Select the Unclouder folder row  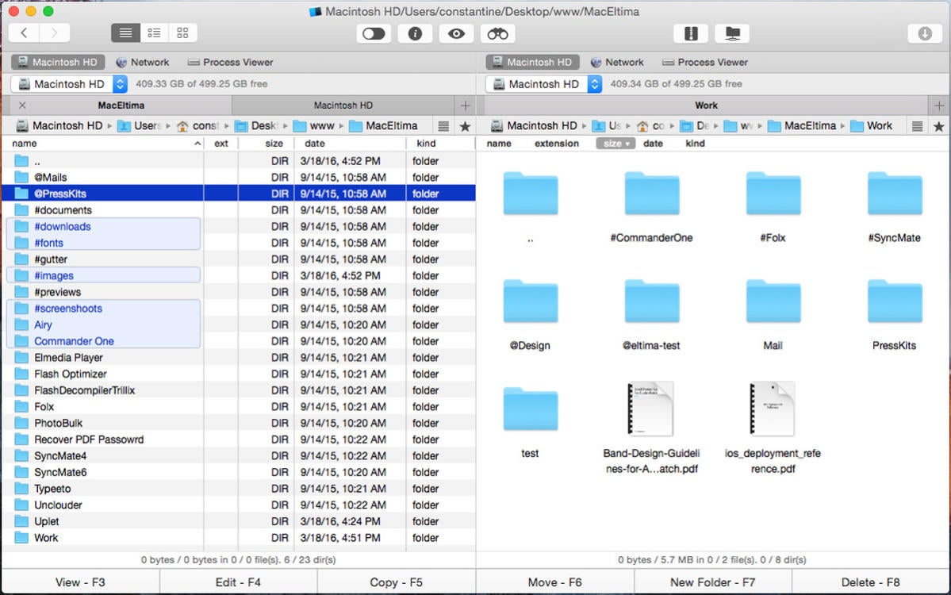(x=239, y=505)
